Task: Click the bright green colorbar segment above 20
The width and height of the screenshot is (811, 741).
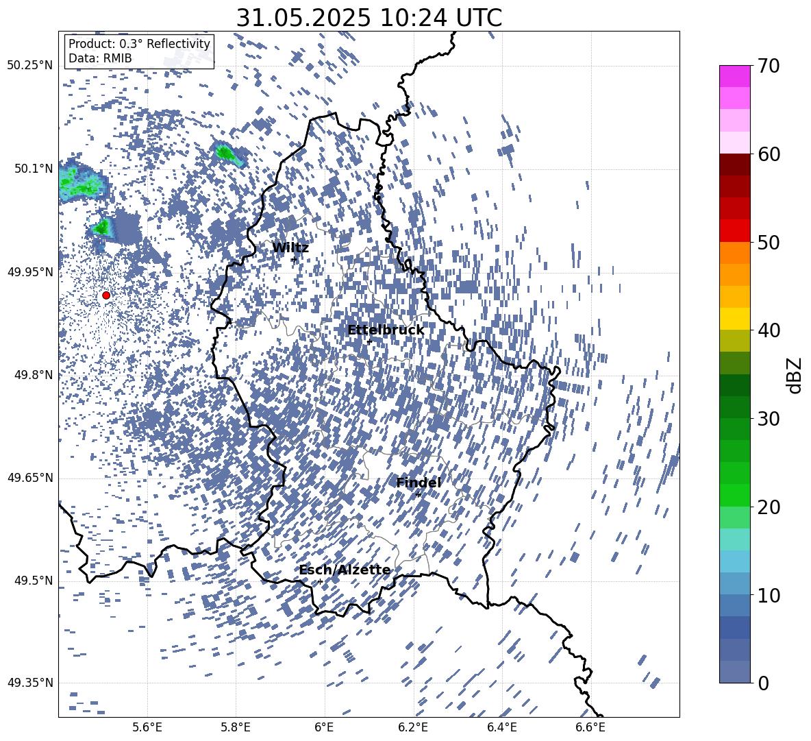Action: point(734,495)
